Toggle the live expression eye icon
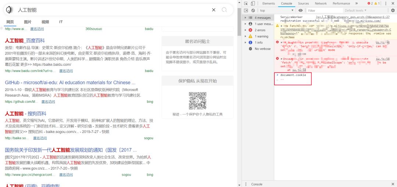 (301, 10)
